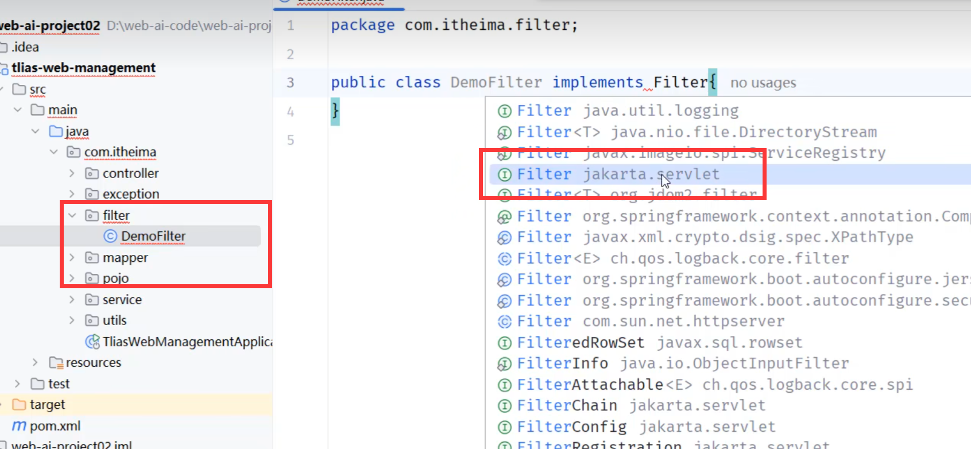Click the resources folder icon
Image resolution: width=971 pixels, height=449 pixels.
coord(56,362)
